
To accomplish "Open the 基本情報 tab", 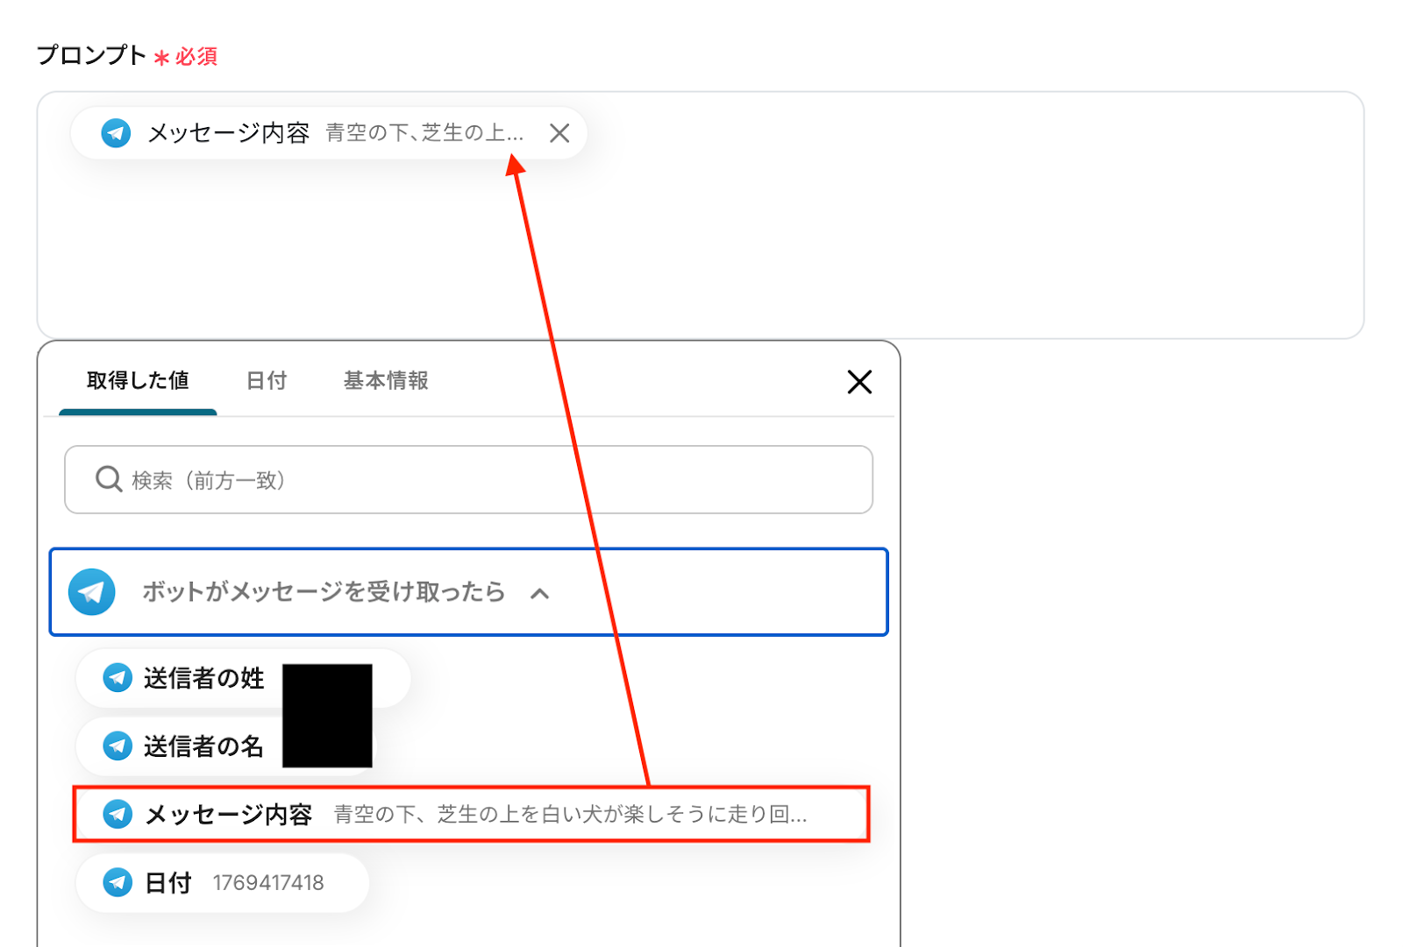I will (386, 380).
